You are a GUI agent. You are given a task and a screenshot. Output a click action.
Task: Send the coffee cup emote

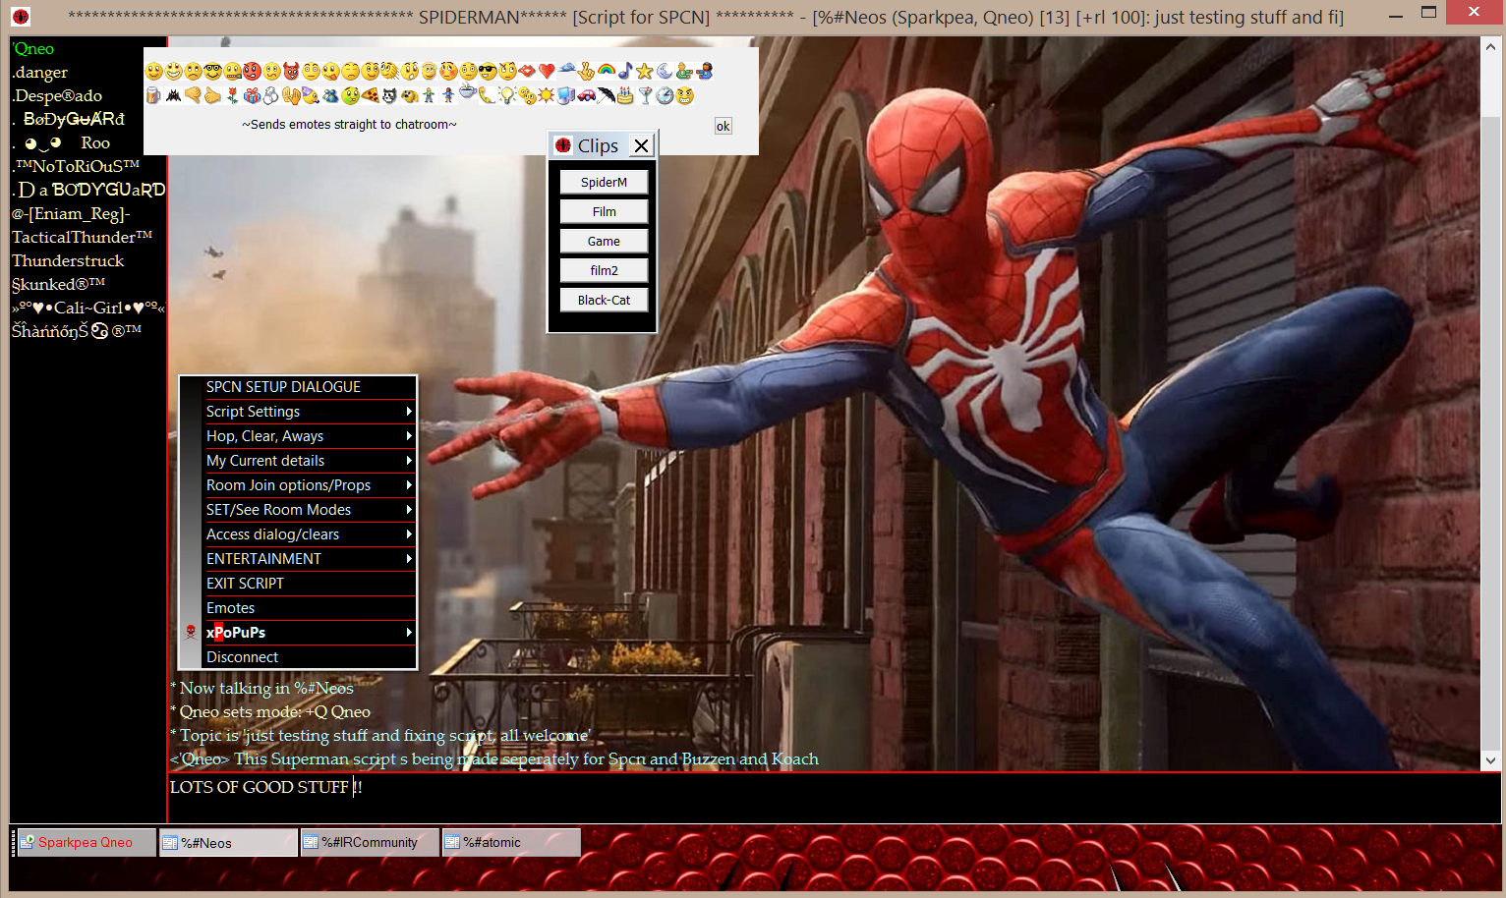point(468,91)
